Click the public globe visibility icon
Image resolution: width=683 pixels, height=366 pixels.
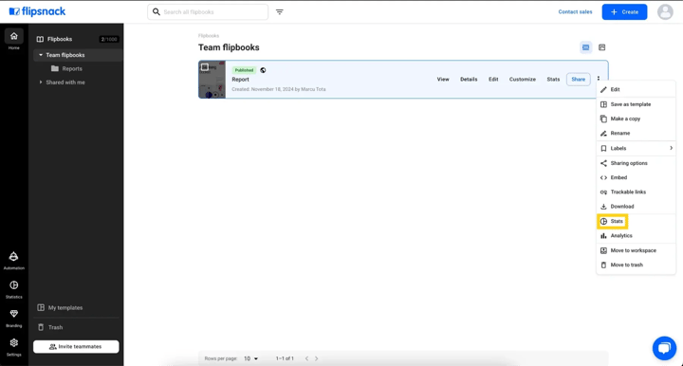coord(263,70)
